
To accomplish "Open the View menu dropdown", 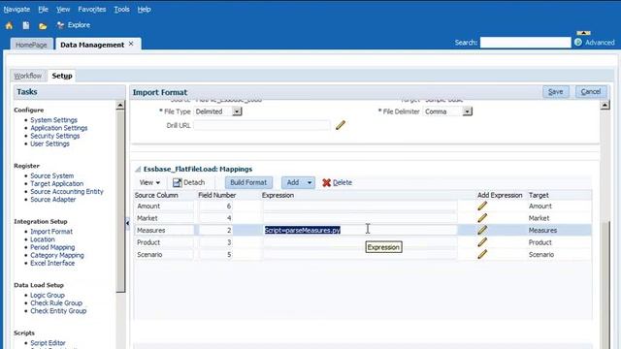I will (149, 182).
